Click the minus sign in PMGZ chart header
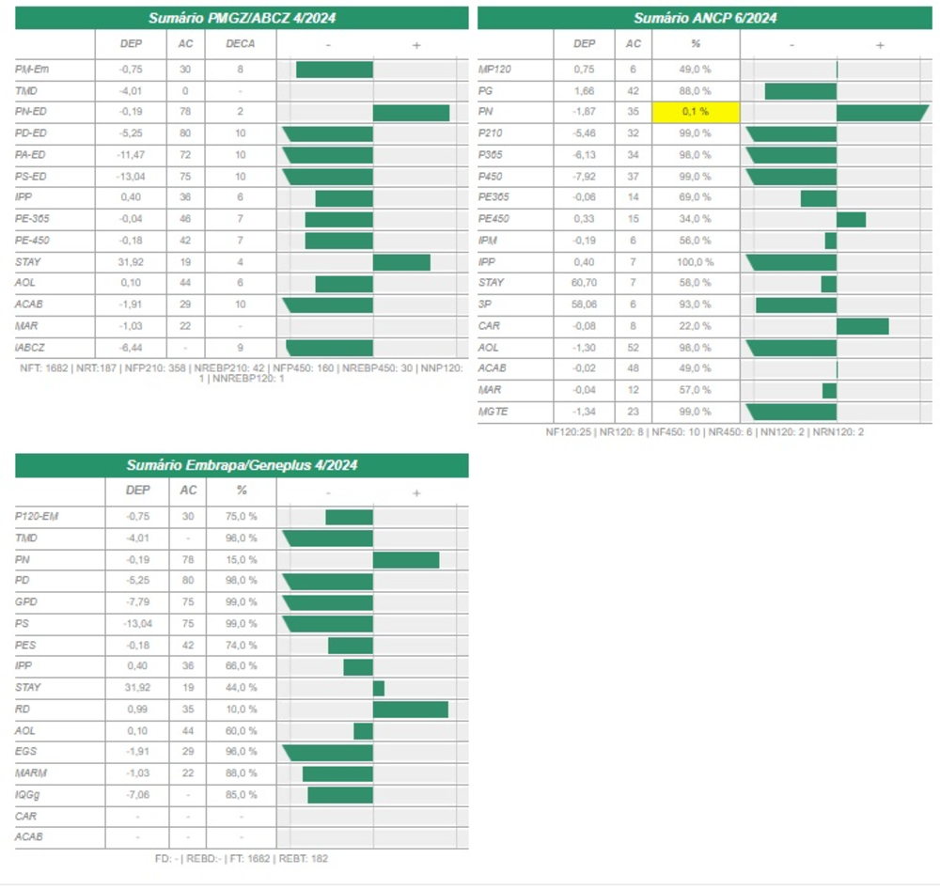Viewport: 940px width, 889px height. (328, 45)
